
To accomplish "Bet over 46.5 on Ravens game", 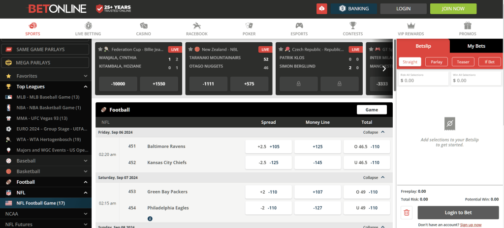I will pyautogui.click(x=367, y=146).
